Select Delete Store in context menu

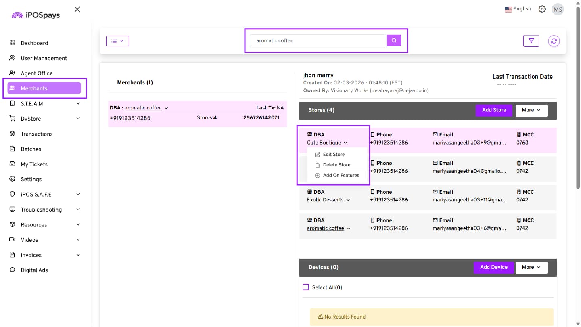pyautogui.click(x=336, y=165)
